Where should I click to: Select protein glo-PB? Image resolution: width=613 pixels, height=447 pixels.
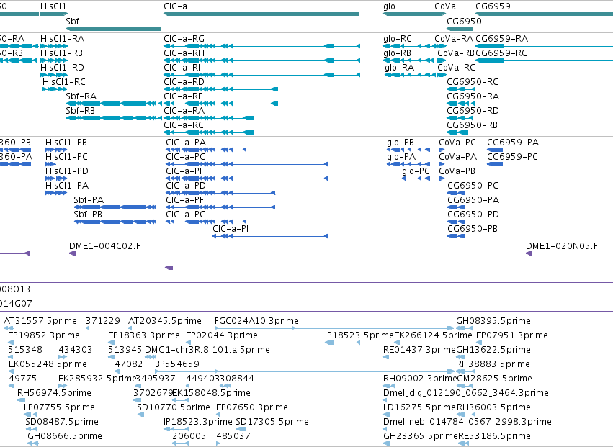[x=408, y=150]
